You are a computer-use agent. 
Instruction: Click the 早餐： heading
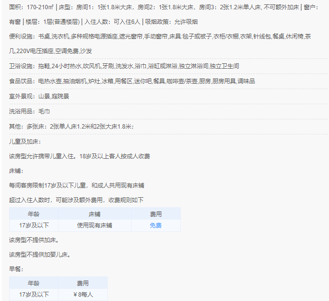click(16, 269)
